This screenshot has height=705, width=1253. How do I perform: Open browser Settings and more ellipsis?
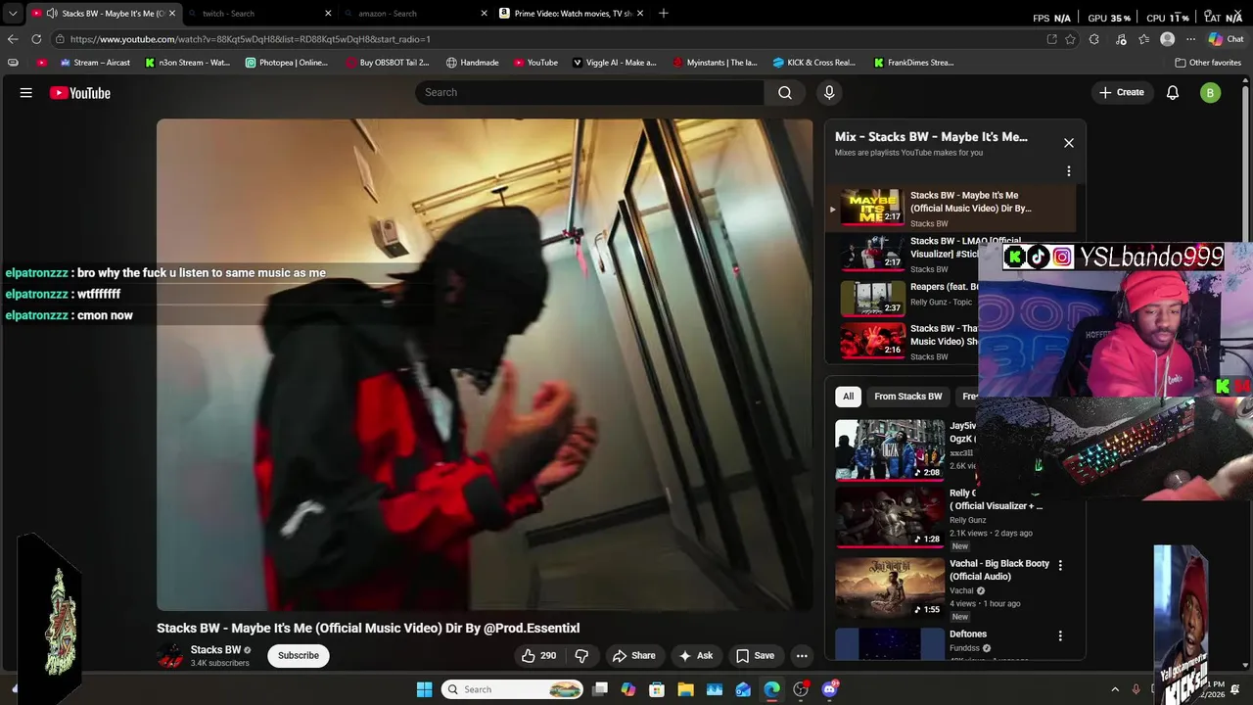pos(1190,39)
